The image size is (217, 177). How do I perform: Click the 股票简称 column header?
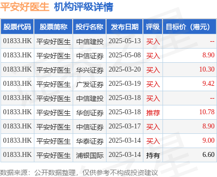coord(54,27)
